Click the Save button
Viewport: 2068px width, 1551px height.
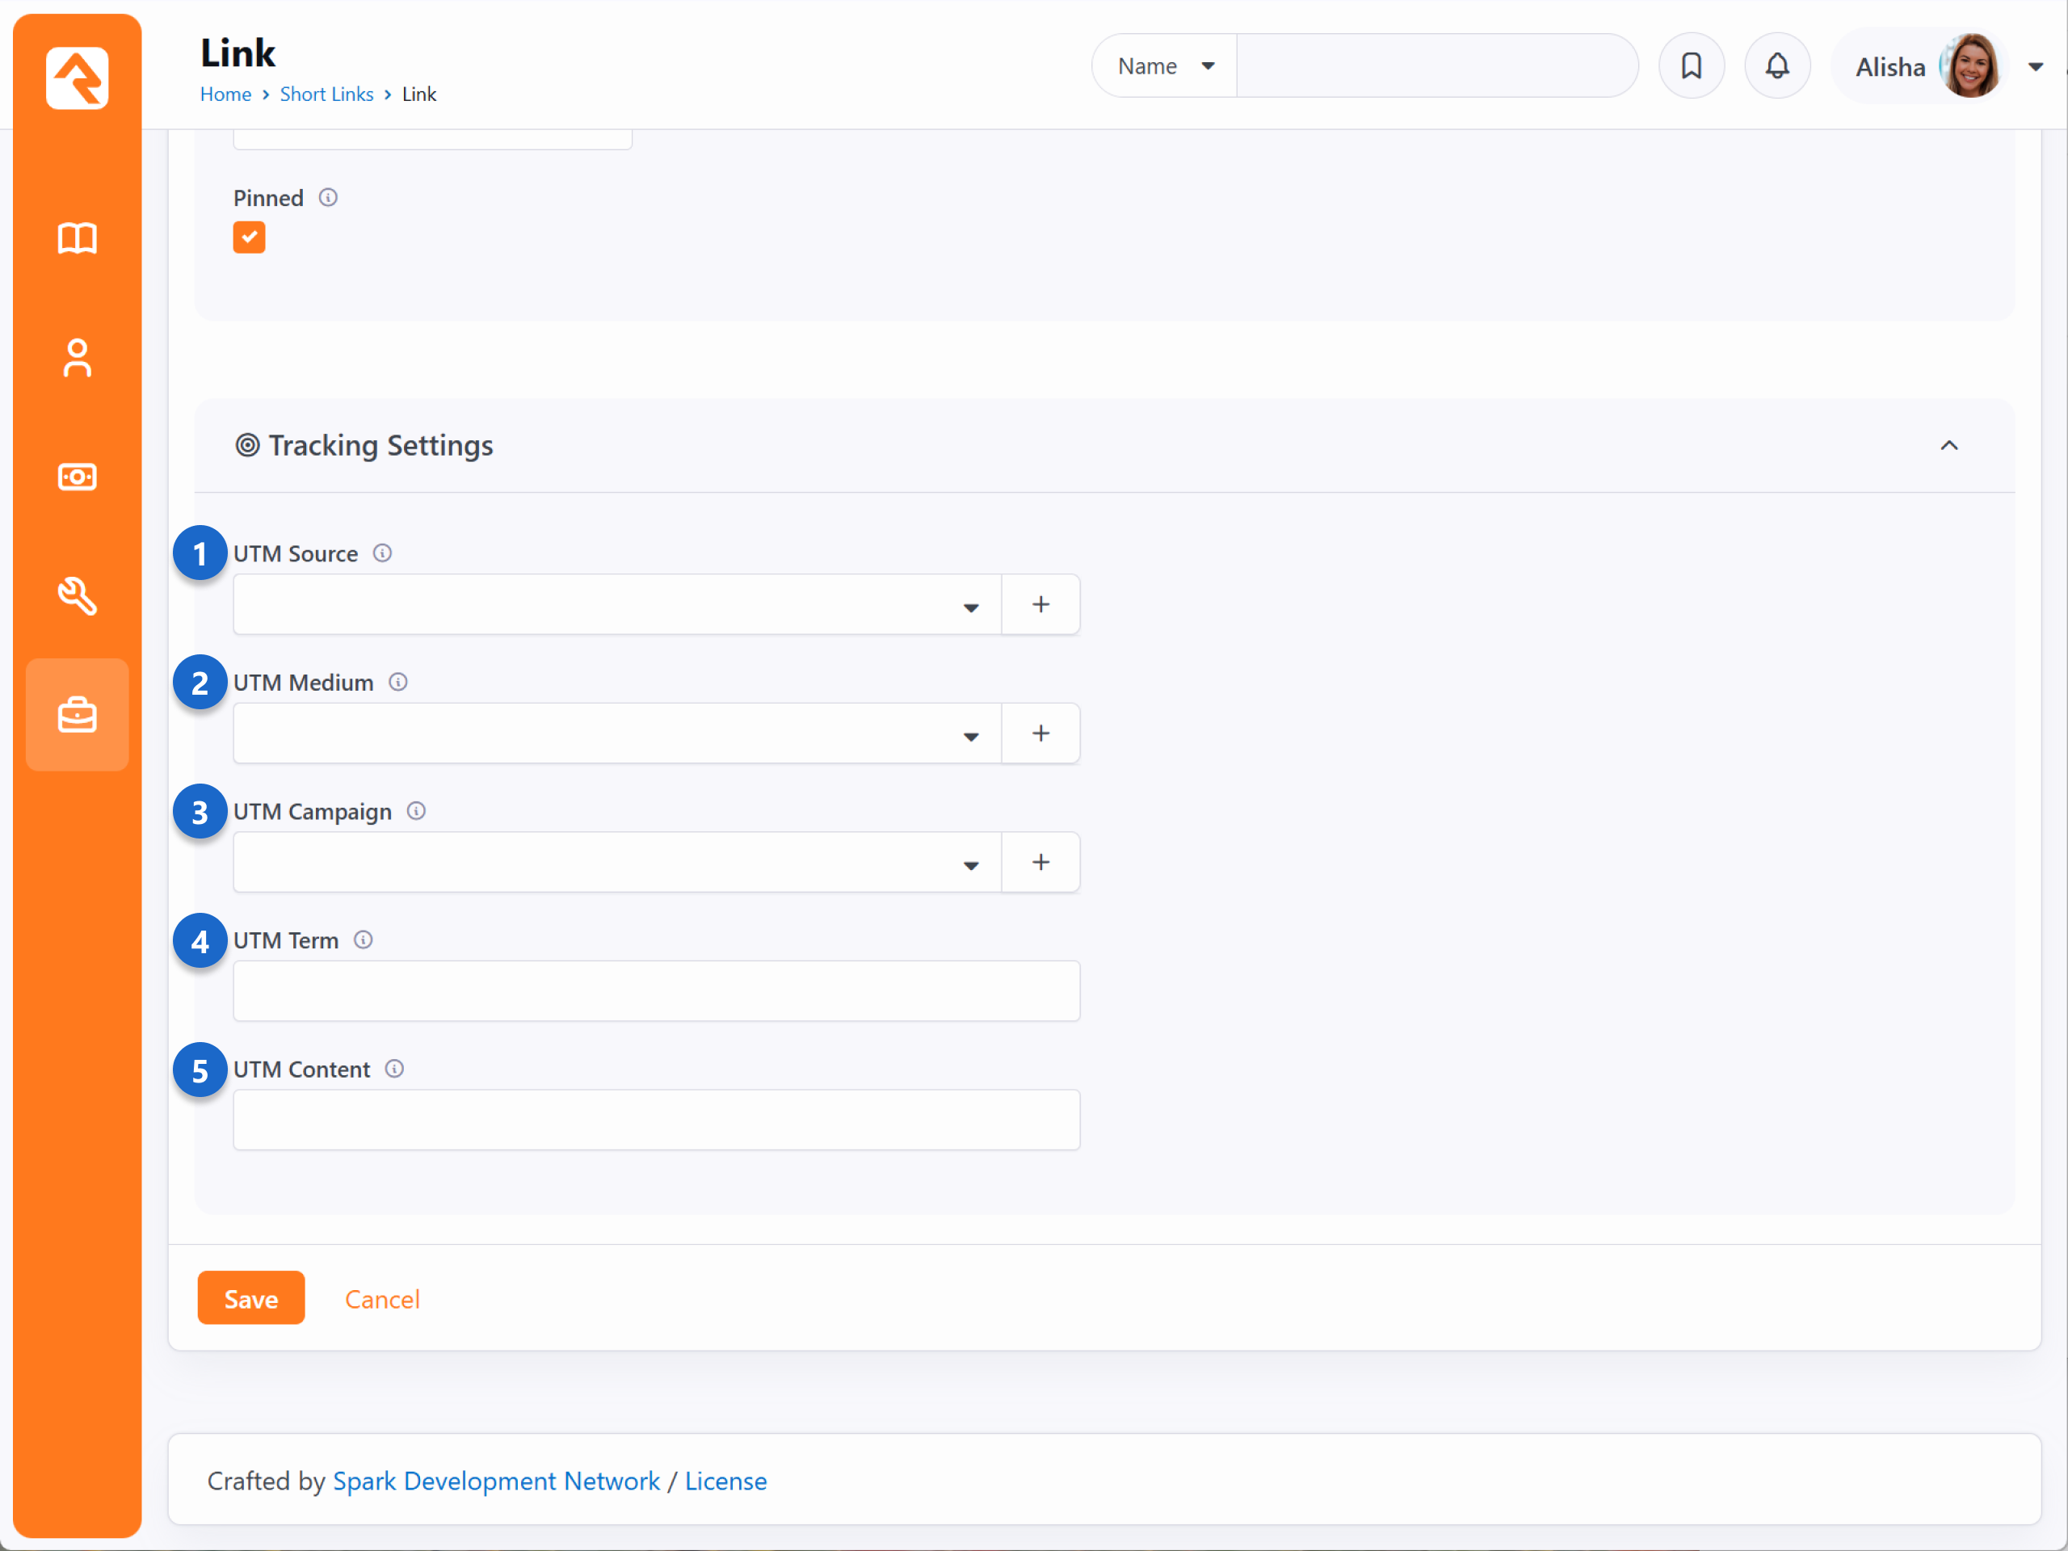click(250, 1297)
